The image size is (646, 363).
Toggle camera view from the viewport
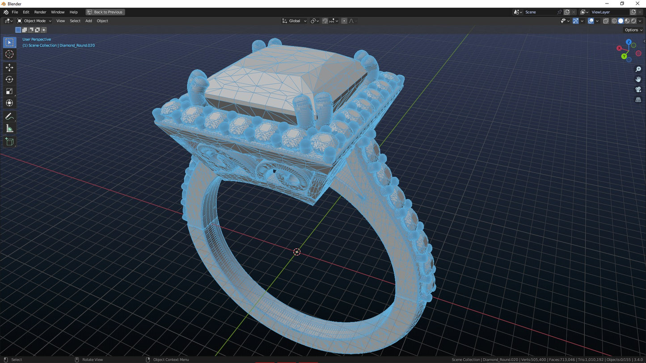click(x=638, y=89)
